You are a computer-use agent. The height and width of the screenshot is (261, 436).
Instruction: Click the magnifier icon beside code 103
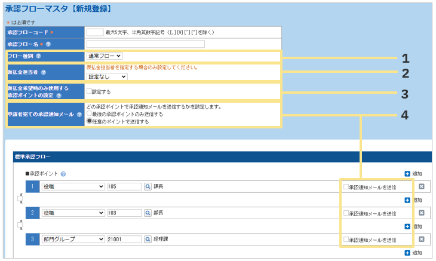148,213
